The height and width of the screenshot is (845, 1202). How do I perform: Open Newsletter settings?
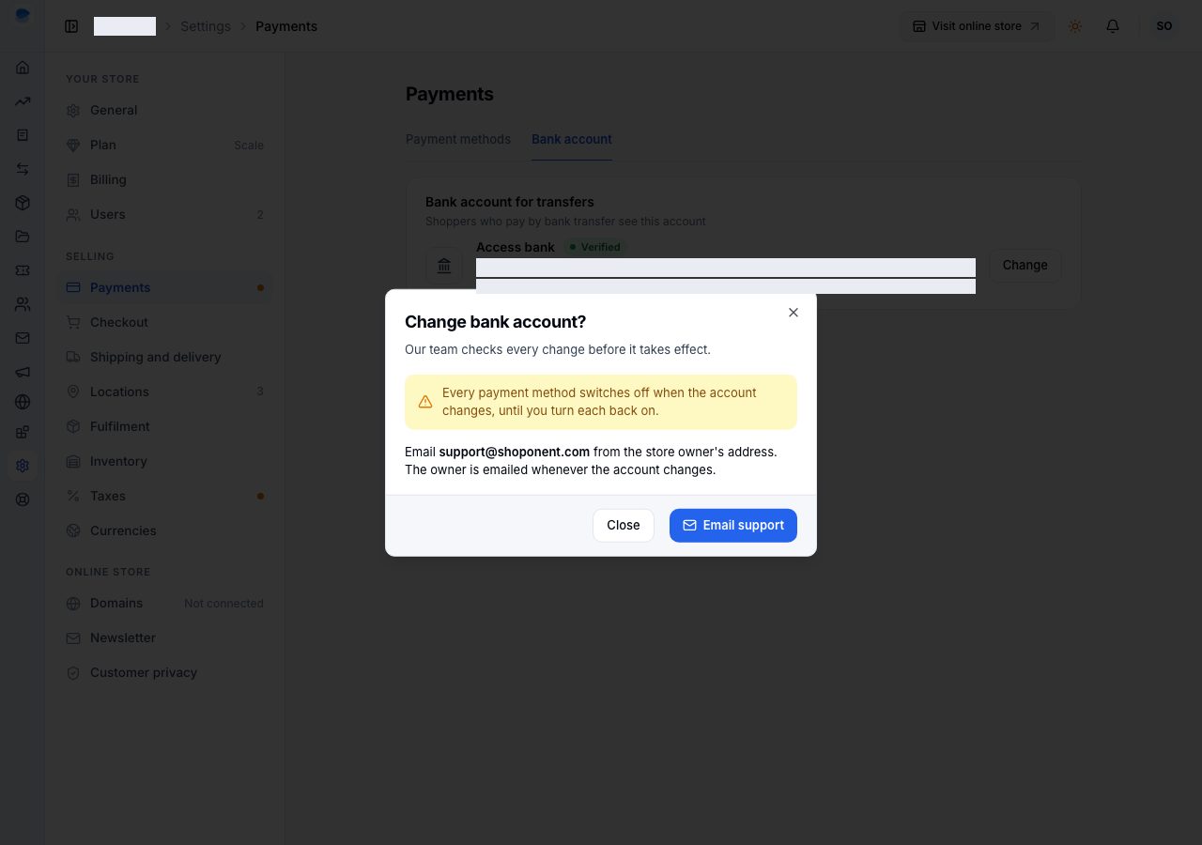165,638
